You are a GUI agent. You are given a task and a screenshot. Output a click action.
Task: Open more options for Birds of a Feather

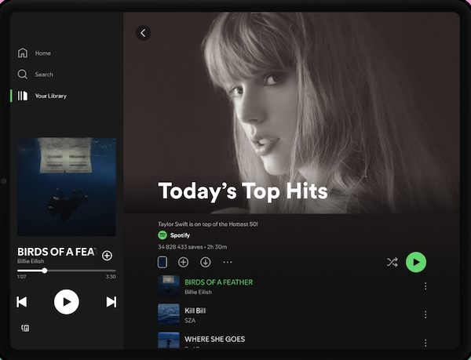[425, 286]
